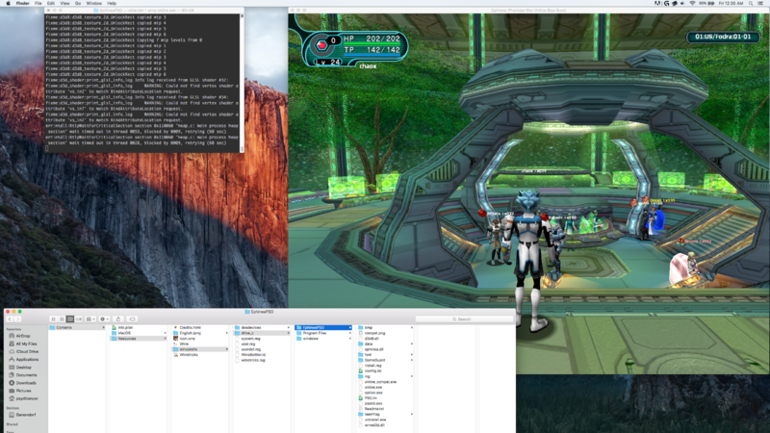
Task: Go back in Finder window
Action: pos(10,319)
